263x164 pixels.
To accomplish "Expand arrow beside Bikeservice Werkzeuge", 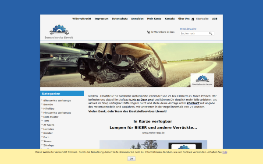I will [x=42, y=100].
